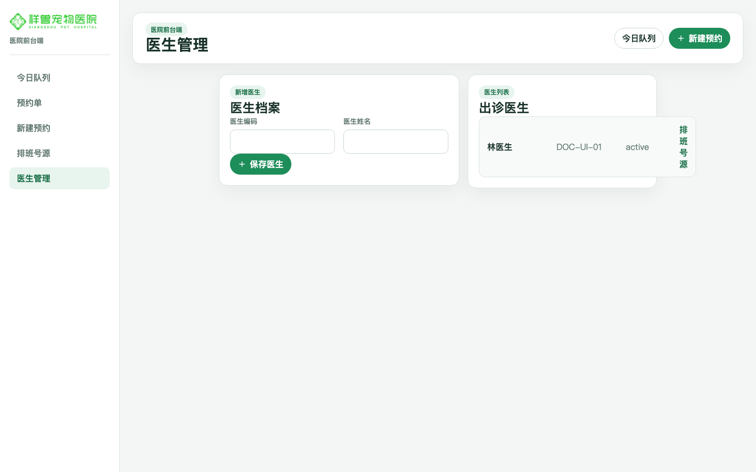Click 医院前台端 label under sidebar logo
Viewport: 756px width, 472px height.
coord(27,41)
